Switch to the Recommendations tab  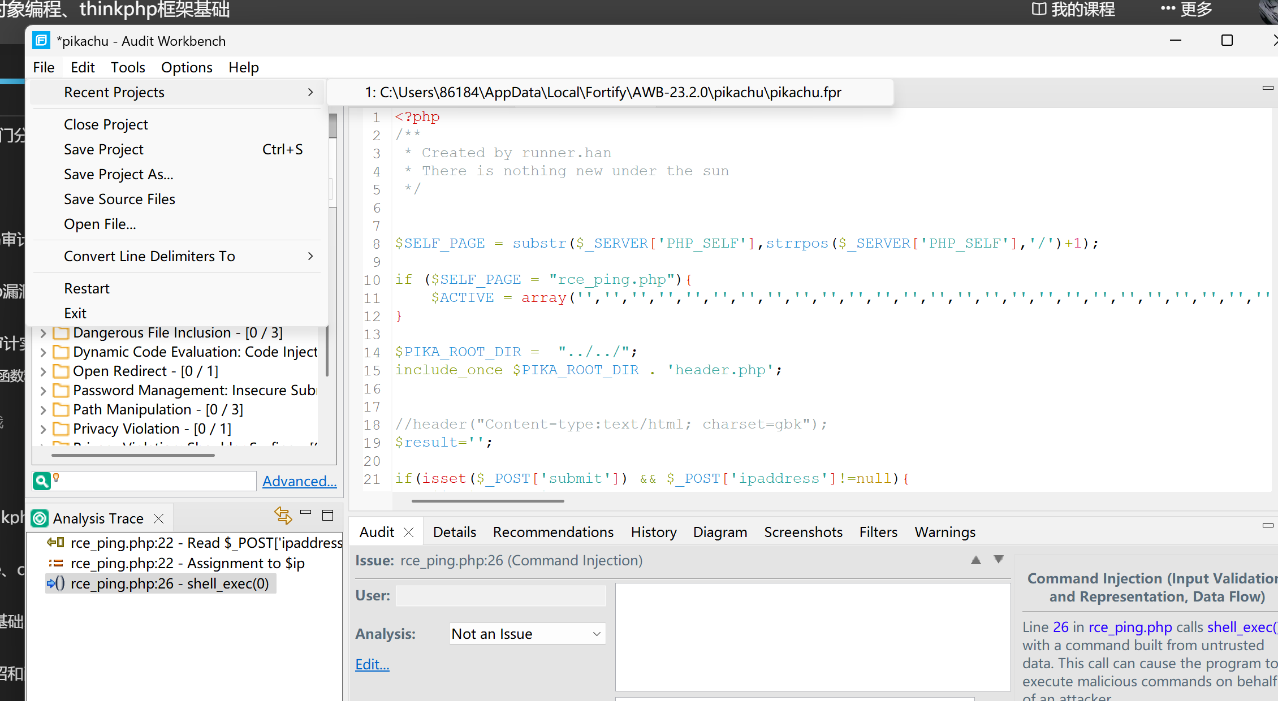pyautogui.click(x=552, y=532)
